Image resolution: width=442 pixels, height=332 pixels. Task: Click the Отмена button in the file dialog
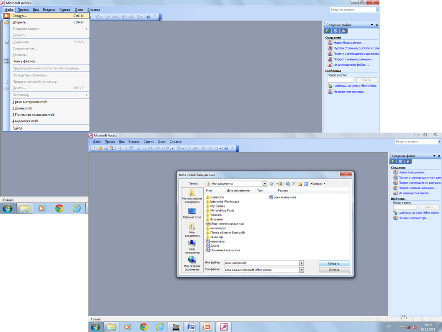334,270
